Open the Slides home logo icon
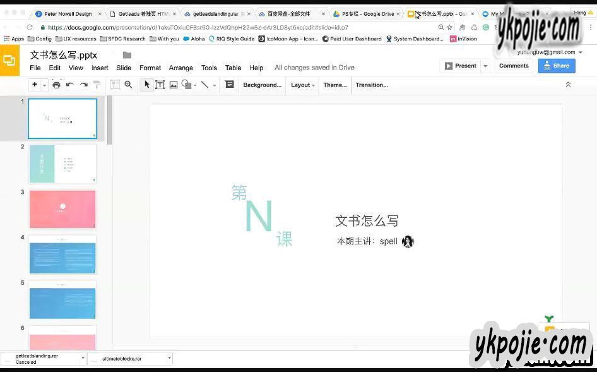Image resolution: width=597 pixels, height=372 pixels. tap(9, 61)
